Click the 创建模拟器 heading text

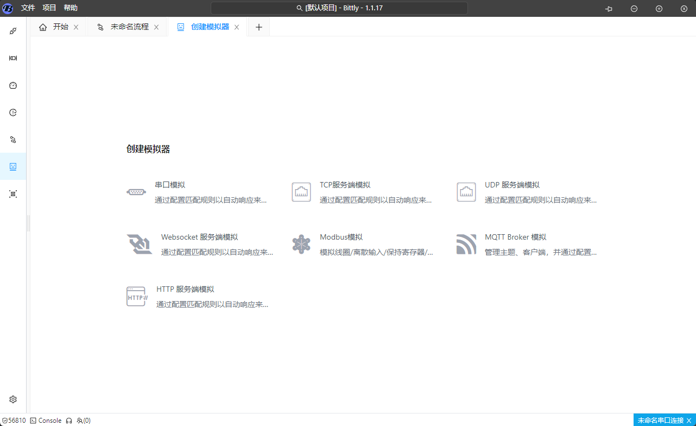pos(148,149)
